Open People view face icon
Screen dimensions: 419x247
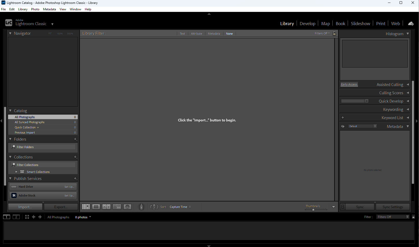(x=127, y=207)
